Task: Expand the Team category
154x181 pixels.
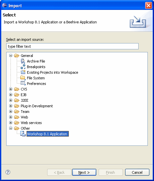Action: coord(10,112)
